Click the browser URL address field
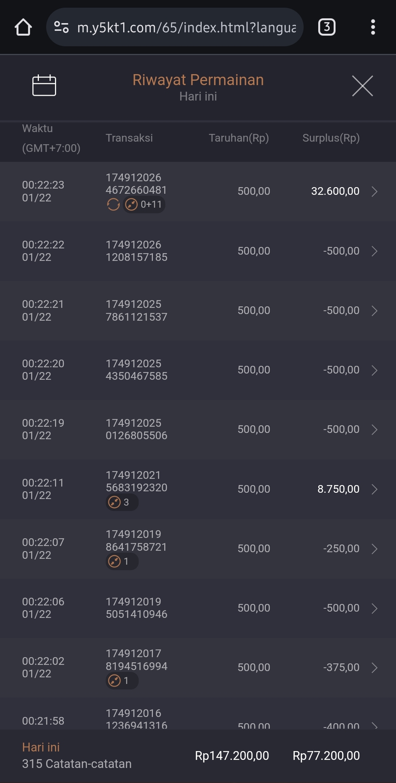The width and height of the screenshot is (396, 783). pos(186,27)
